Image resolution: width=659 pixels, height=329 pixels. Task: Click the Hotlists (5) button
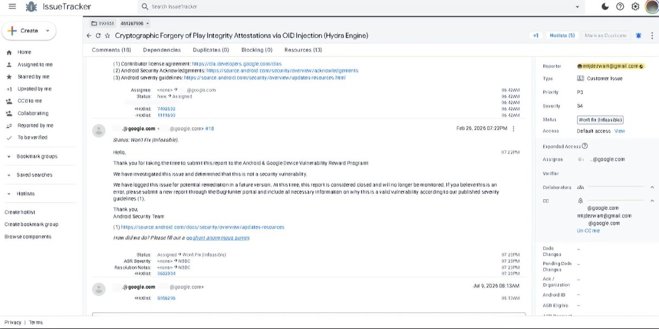click(562, 35)
